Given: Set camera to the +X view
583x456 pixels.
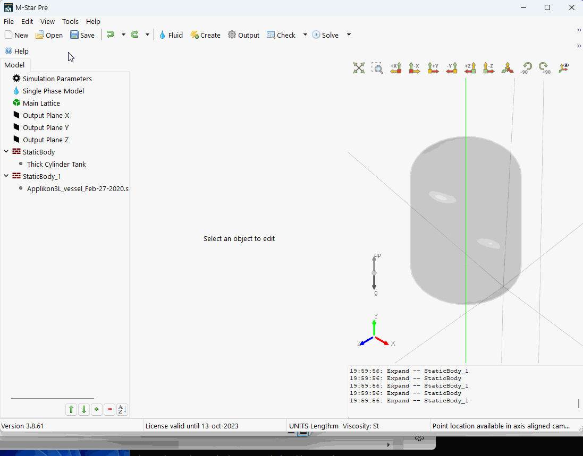Looking at the screenshot, I should pyautogui.click(x=396, y=68).
